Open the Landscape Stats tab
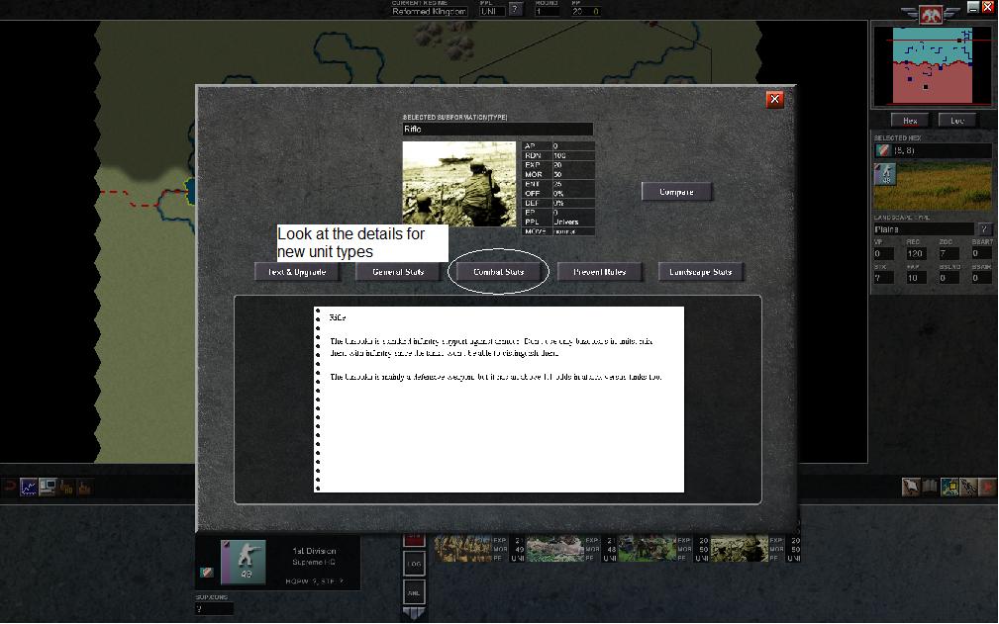The width and height of the screenshot is (999, 624). coord(700,272)
